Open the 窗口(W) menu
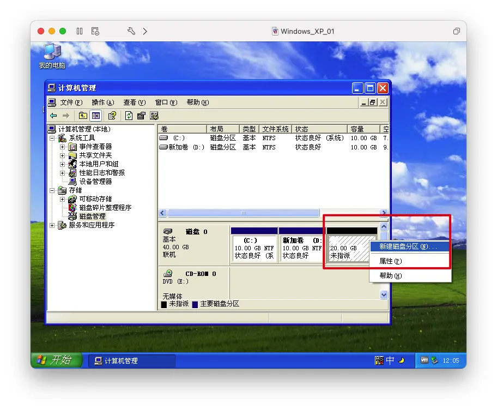This screenshot has height=409, width=497. click(166, 103)
